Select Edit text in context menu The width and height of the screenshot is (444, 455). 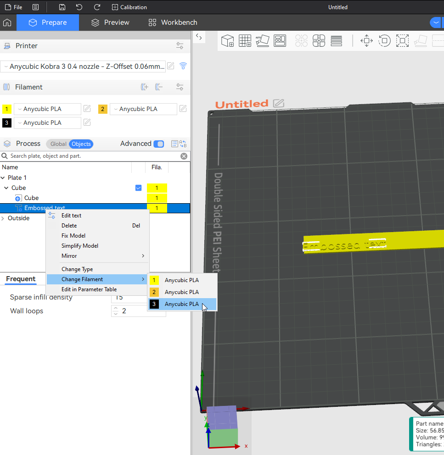(71, 216)
